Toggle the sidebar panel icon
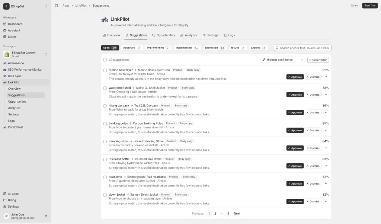Image resolution: width=381 pixels, height=224 pixels. 57,6
